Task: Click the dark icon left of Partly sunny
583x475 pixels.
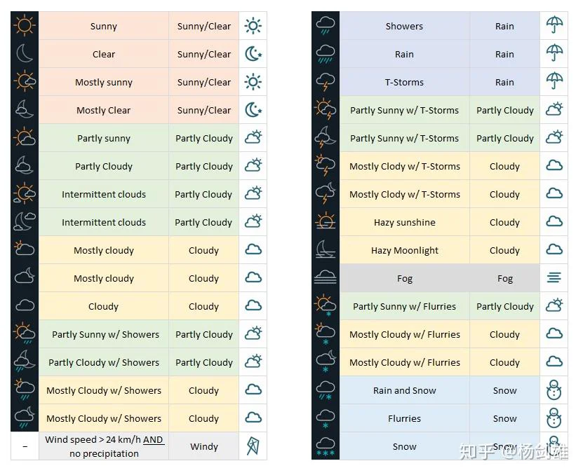Action: tap(25, 137)
